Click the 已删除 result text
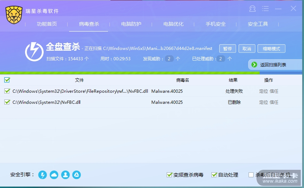 pos(234,102)
